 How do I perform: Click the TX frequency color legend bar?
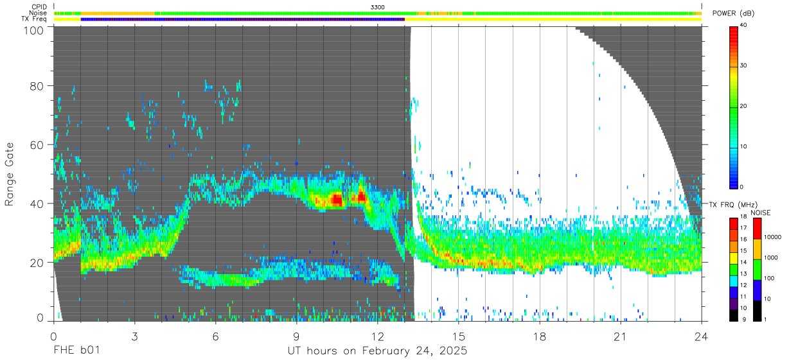pyautogui.click(x=734, y=269)
